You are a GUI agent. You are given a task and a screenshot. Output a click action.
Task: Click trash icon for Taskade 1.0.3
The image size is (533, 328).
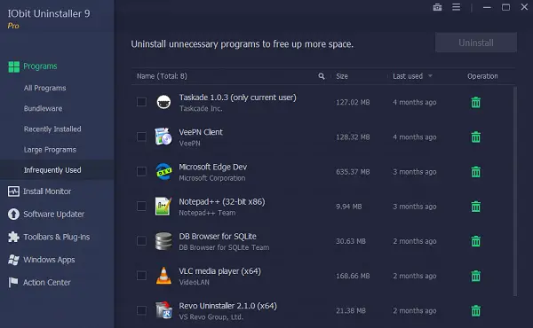click(x=475, y=102)
